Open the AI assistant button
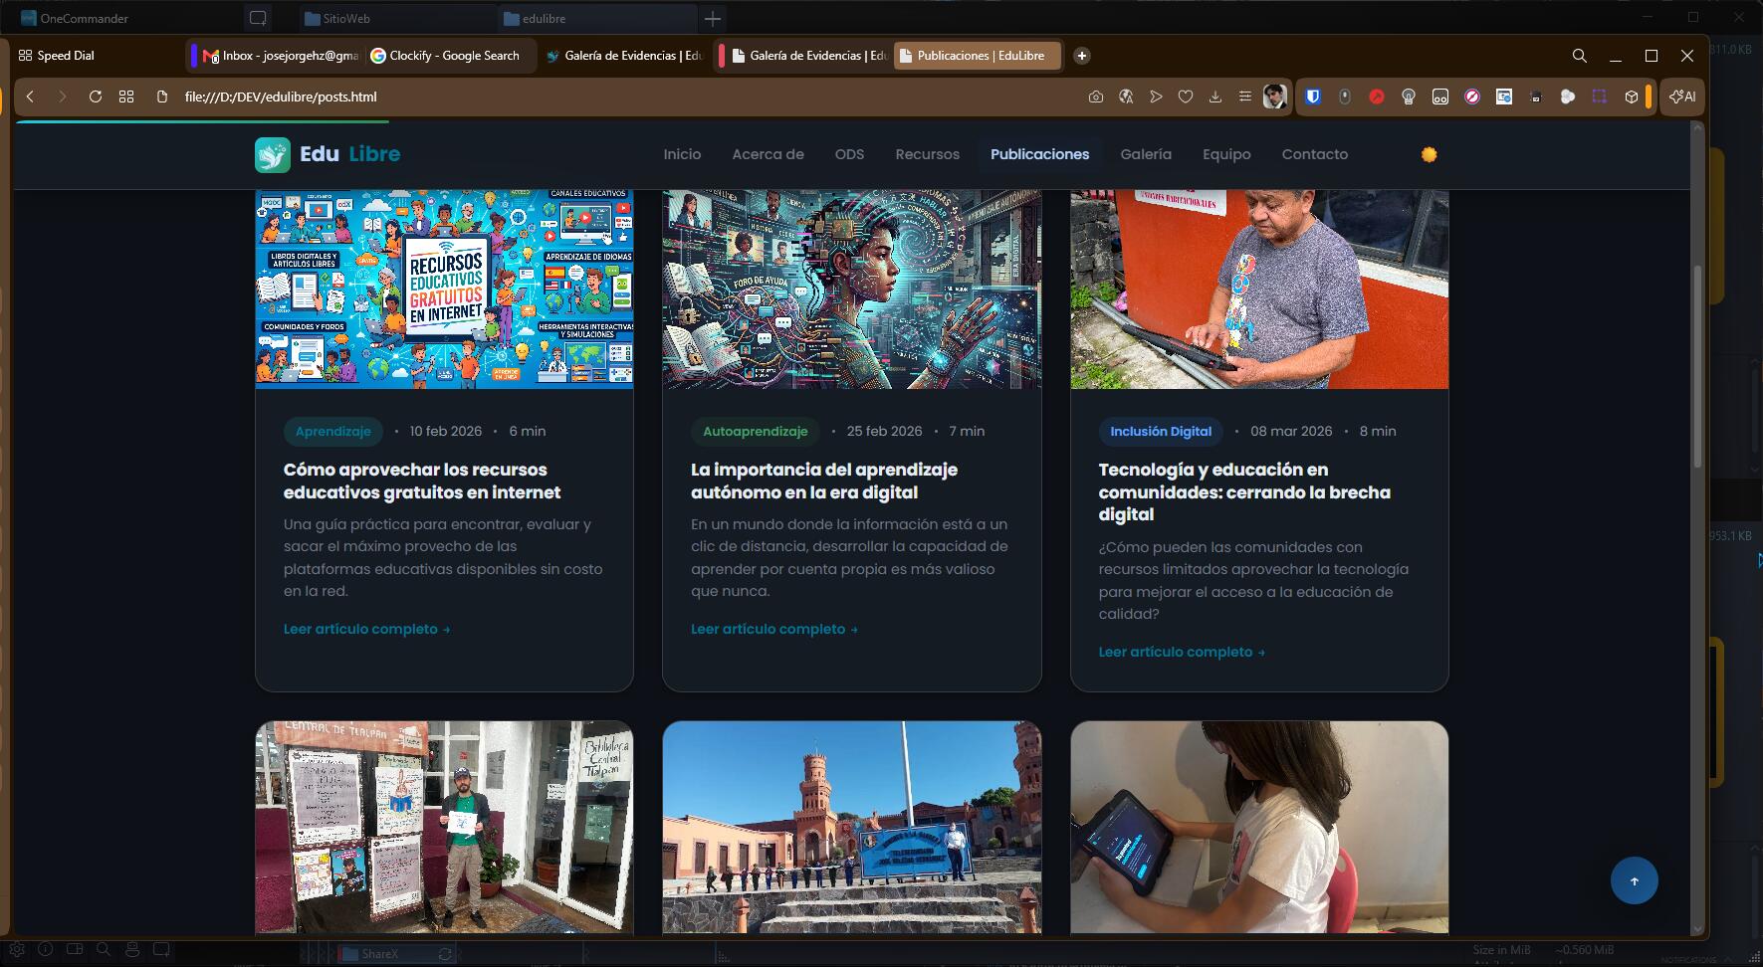The height and width of the screenshot is (967, 1763). coord(1682,97)
